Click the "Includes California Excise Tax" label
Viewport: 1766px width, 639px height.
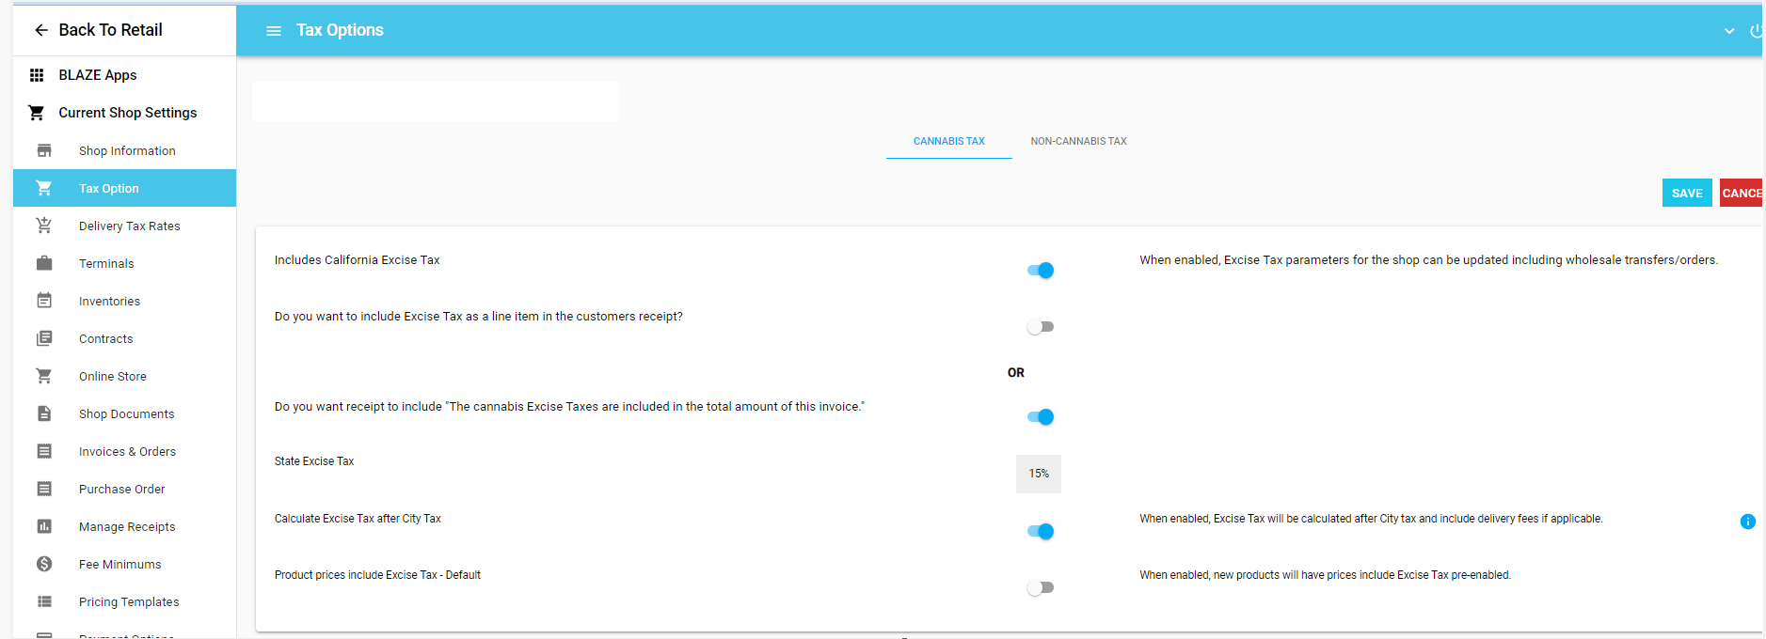358,260
